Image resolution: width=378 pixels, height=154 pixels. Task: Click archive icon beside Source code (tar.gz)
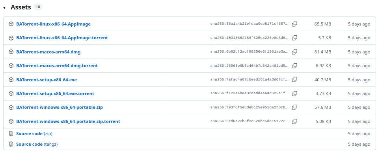11,144
